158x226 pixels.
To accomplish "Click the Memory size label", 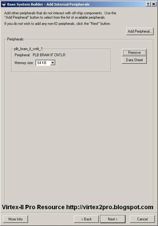I will tap(24, 63).
